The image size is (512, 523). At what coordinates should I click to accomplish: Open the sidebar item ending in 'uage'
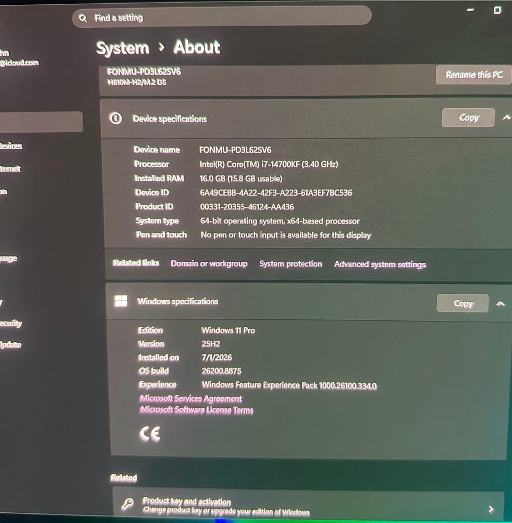click(x=9, y=259)
